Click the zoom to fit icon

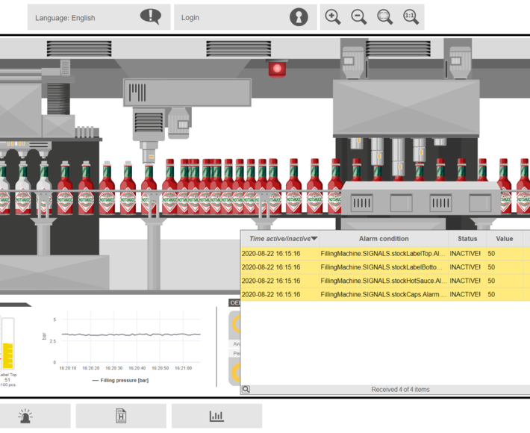point(385,17)
